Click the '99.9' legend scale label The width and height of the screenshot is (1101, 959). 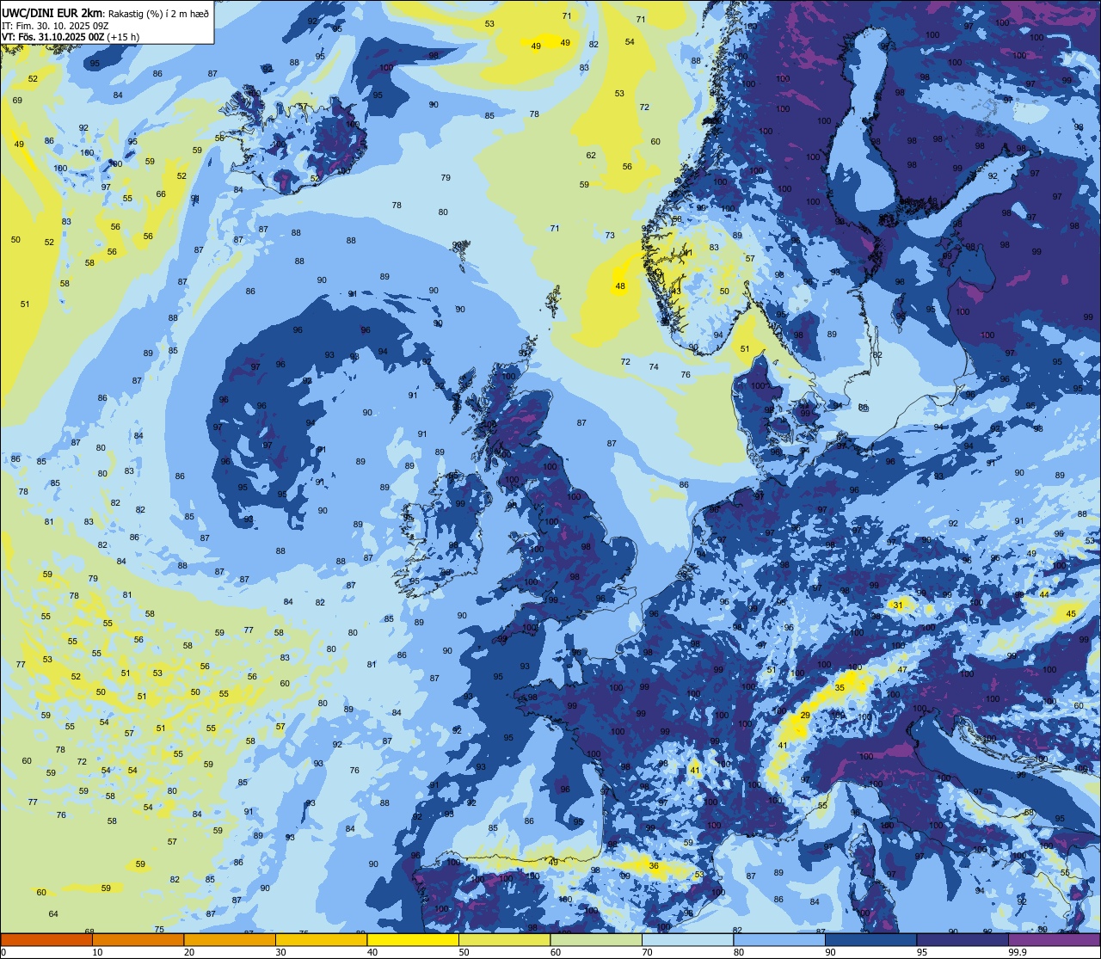(x=1018, y=952)
